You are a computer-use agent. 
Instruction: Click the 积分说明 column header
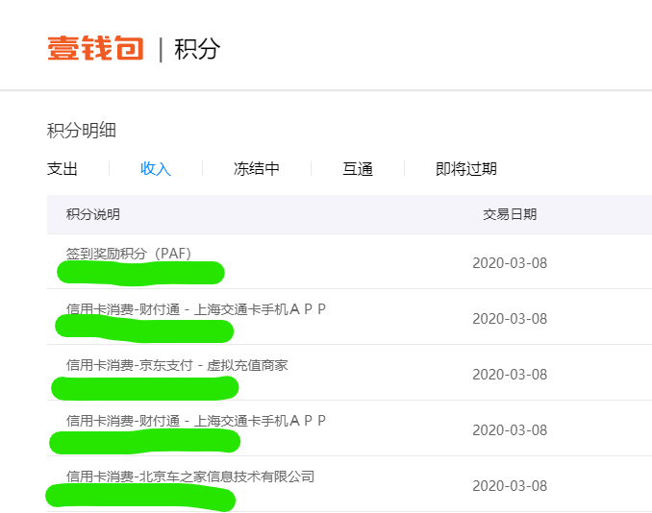93,214
